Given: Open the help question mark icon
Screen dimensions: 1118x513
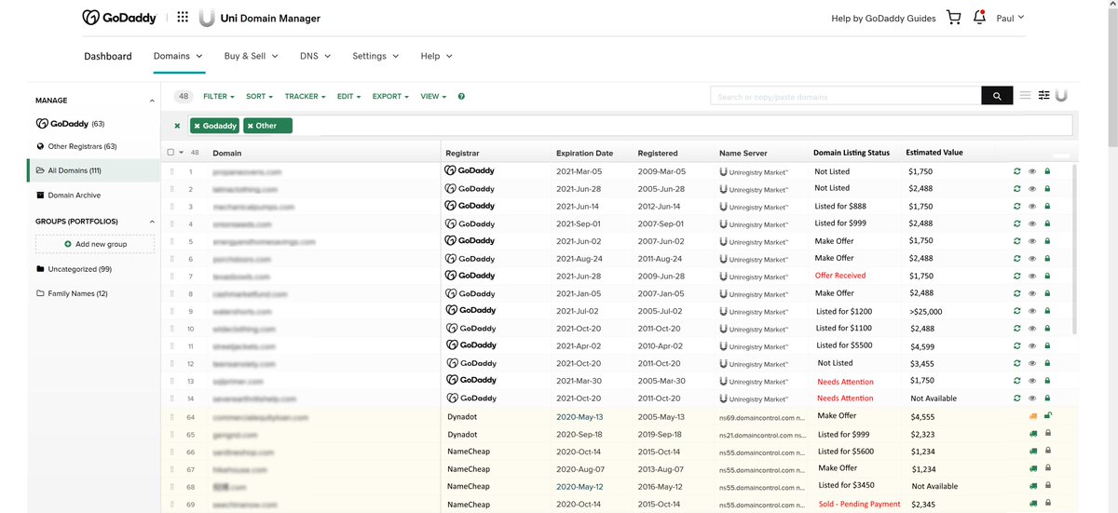Looking at the screenshot, I should (461, 97).
